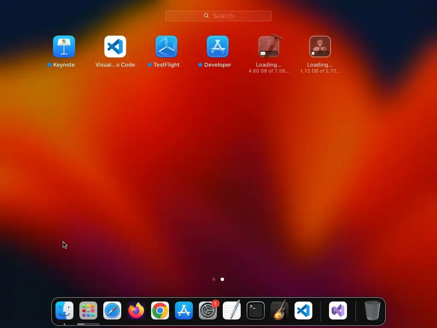
Task: Open Visual Studio Code in the Dock
Action: (303, 310)
